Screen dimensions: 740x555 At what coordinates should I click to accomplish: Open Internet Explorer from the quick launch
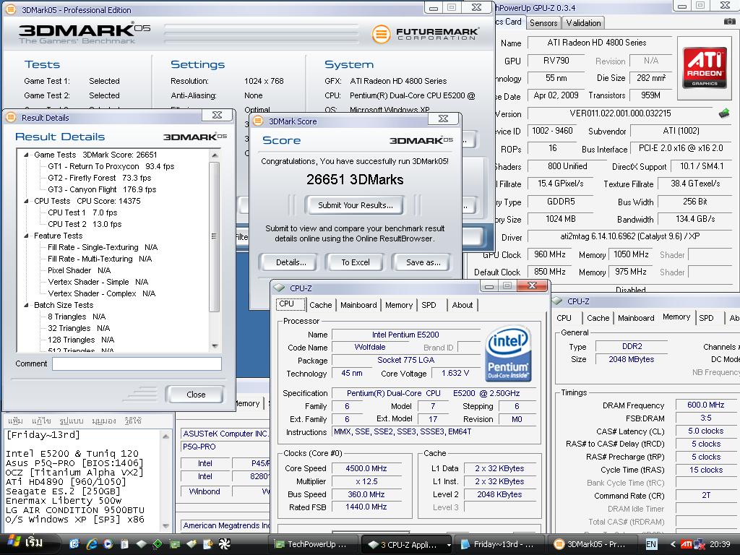tap(92, 543)
